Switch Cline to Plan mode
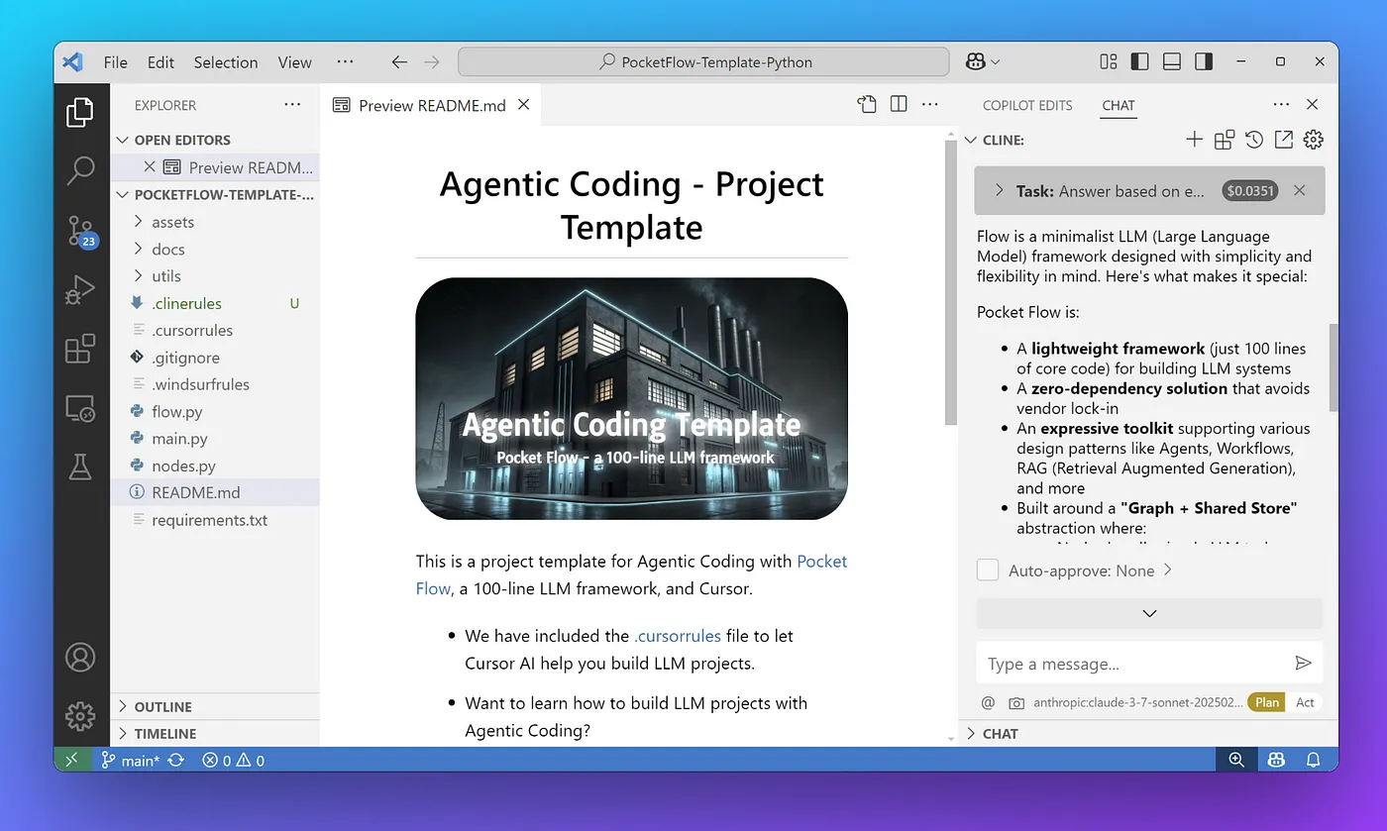The height and width of the screenshot is (831, 1387). (1267, 702)
